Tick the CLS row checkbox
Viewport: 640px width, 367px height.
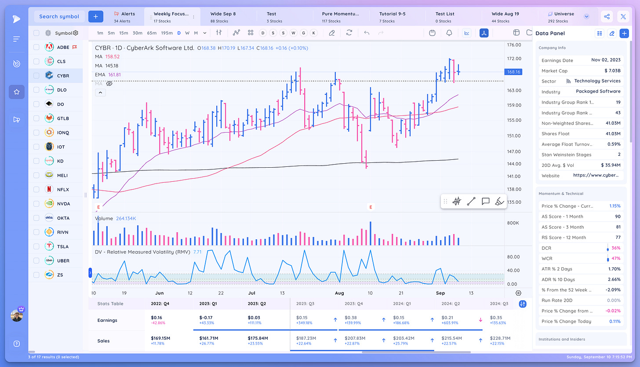coord(36,61)
